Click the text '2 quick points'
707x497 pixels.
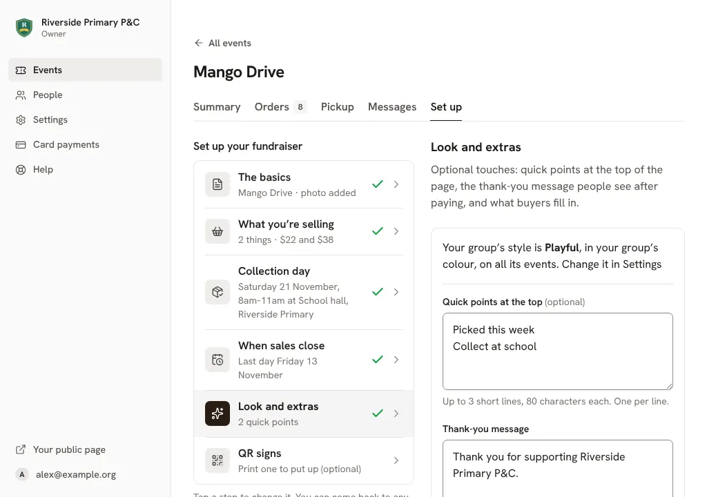coord(269,422)
